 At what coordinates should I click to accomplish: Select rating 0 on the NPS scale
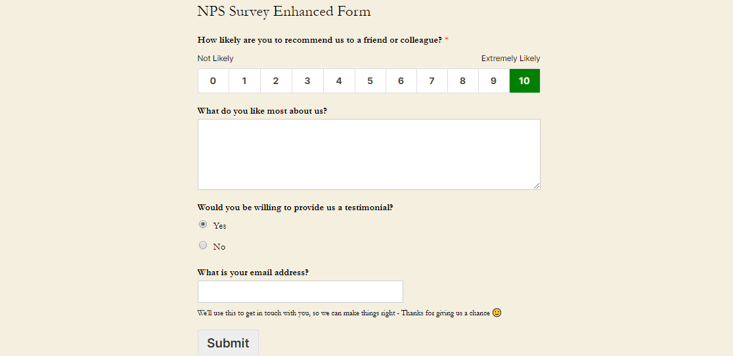[x=213, y=81]
